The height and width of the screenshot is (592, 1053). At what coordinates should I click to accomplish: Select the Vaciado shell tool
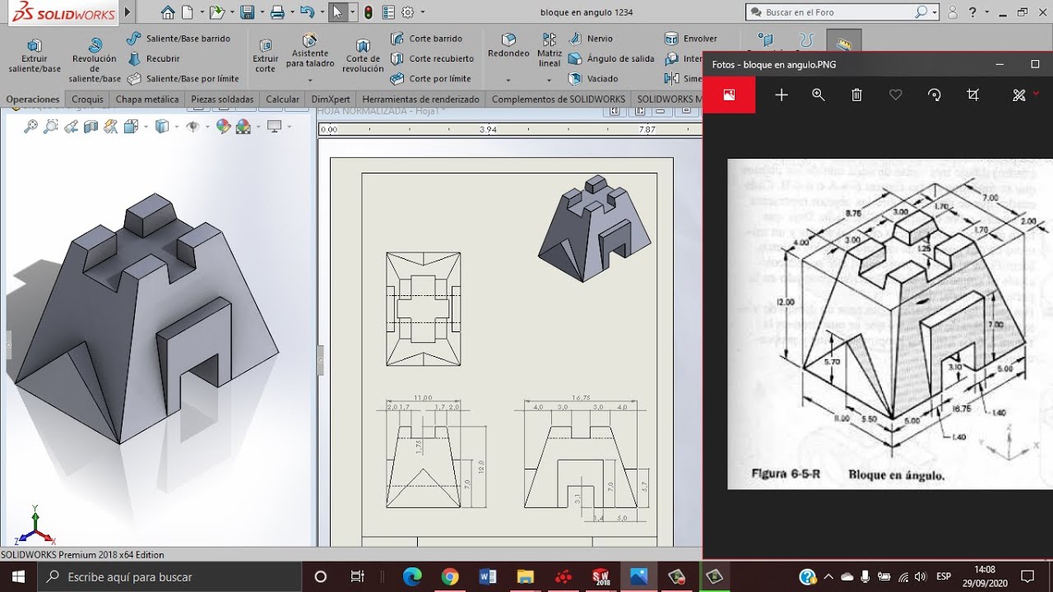click(x=593, y=79)
